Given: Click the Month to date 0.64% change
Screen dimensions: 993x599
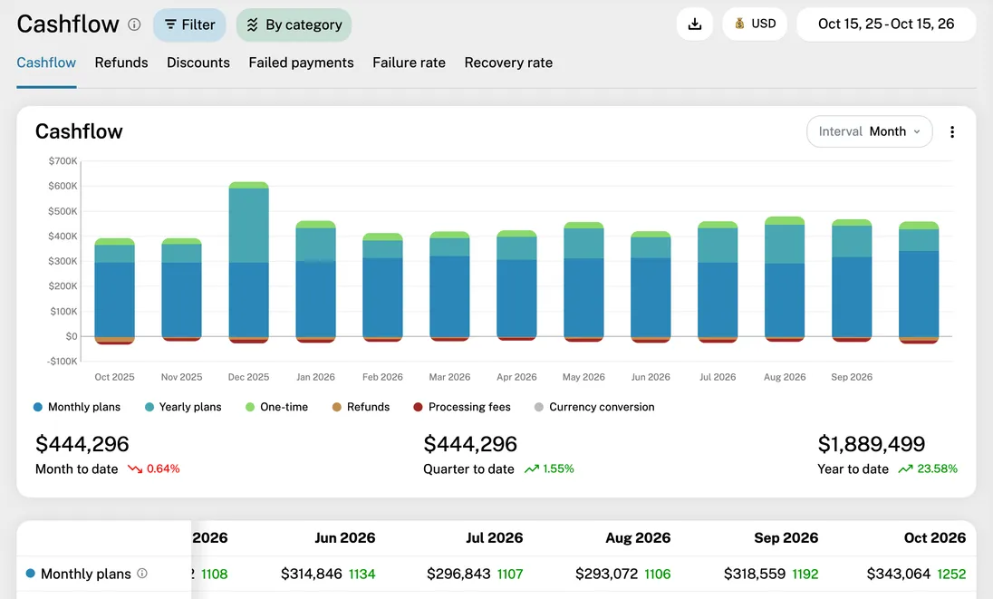Looking at the screenshot, I should pyautogui.click(x=154, y=469).
